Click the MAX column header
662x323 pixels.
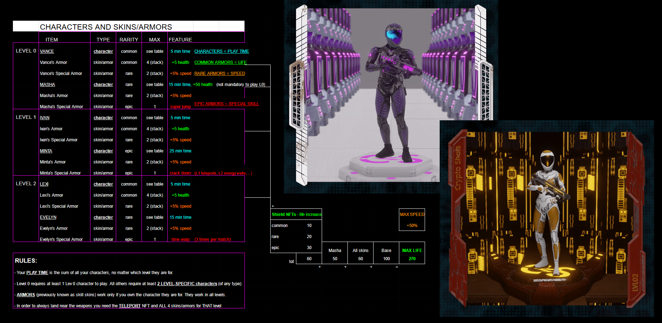(x=154, y=40)
